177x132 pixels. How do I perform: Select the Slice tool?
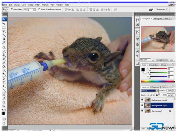4,43
